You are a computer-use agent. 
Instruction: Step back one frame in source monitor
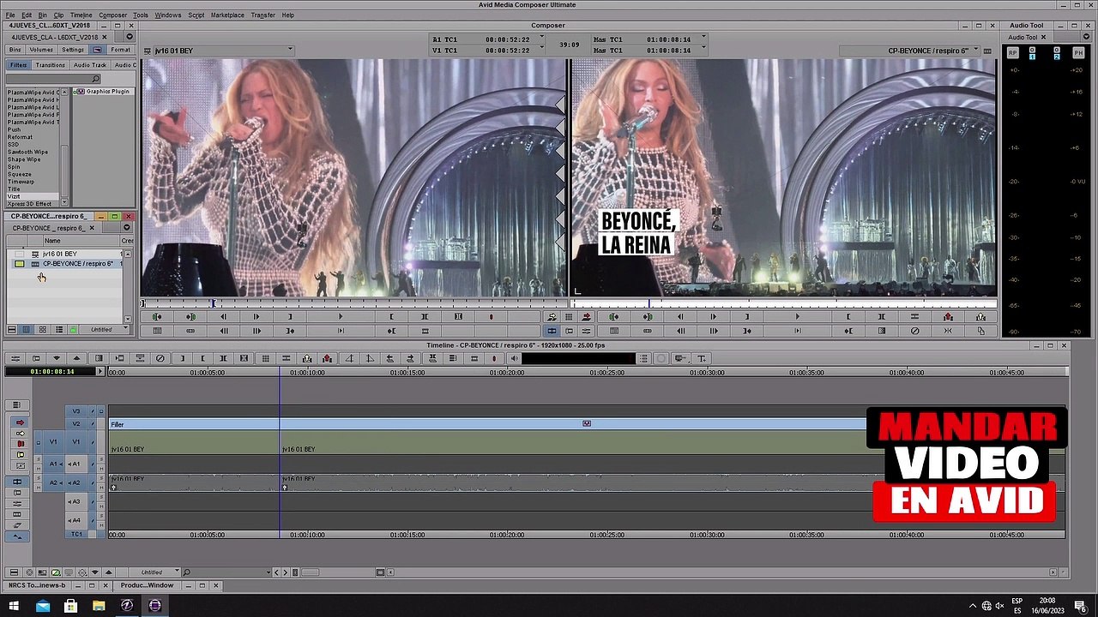[223, 317]
